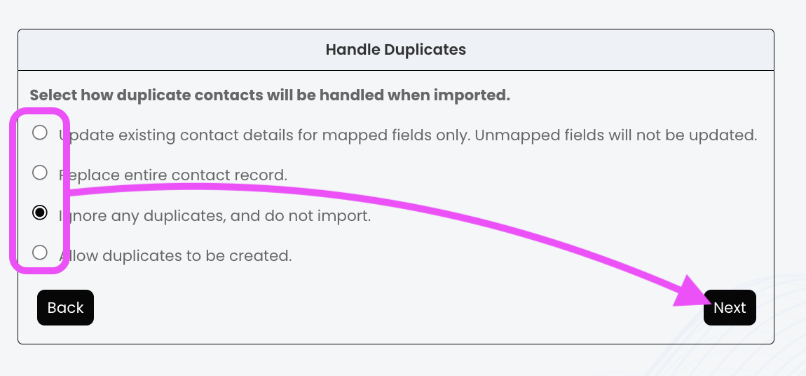Click the "Unmapped fields will not be updated." sentence
Viewport: 806px width, 376px height.
click(615, 135)
